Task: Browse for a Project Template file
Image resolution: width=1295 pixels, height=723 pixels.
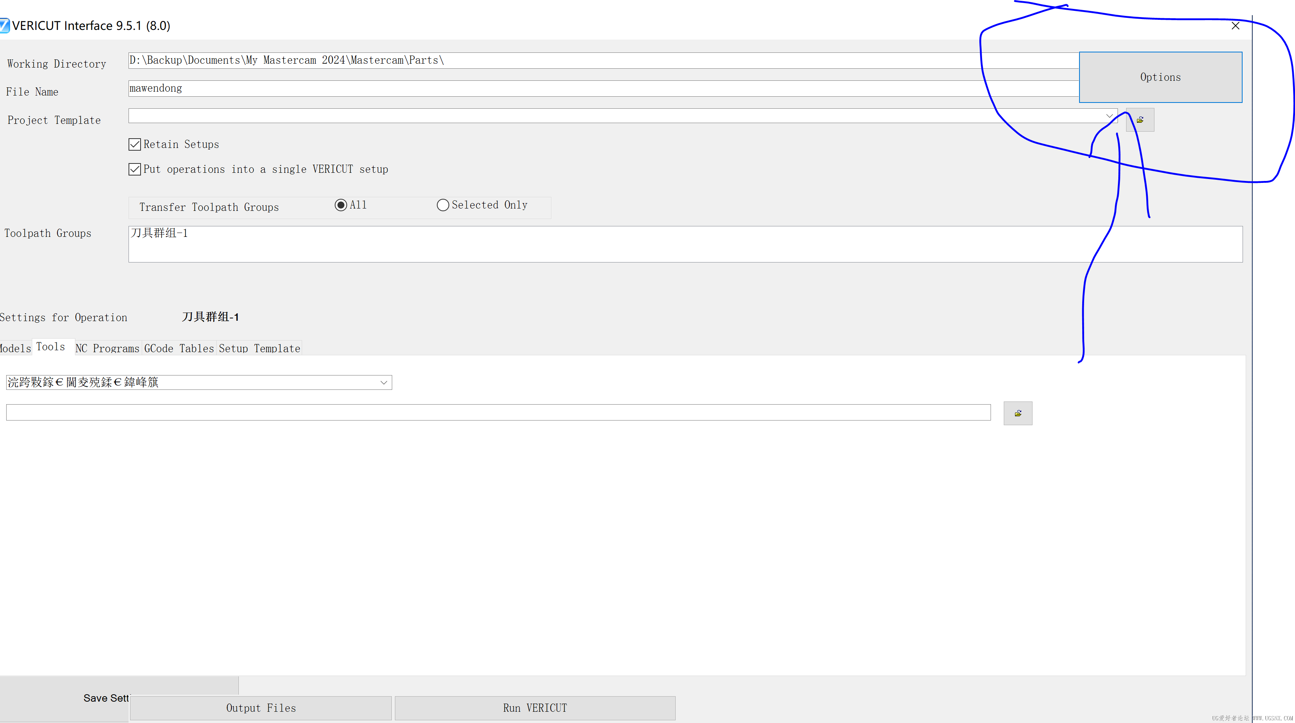Action: [x=1140, y=120]
